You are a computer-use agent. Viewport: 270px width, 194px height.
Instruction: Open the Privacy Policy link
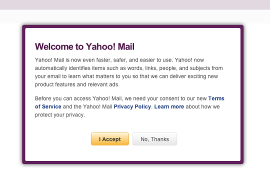click(x=132, y=106)
